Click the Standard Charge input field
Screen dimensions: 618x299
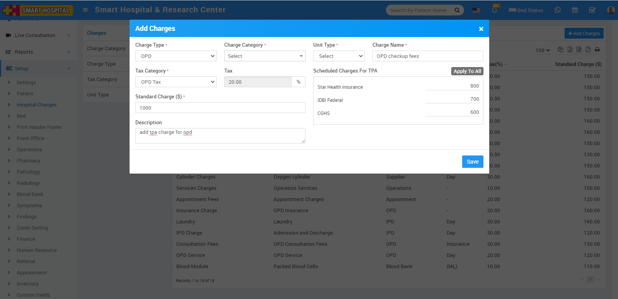point(220,108)
